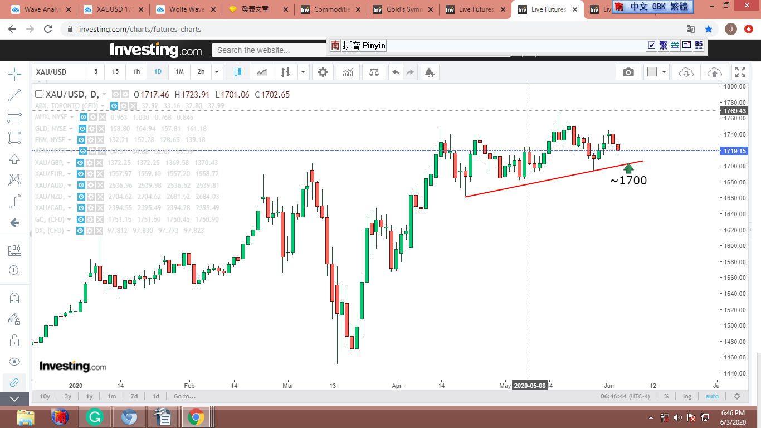Select the trend line drawing tool
Viewport: 761px width, 428px height.
(14, 95)
